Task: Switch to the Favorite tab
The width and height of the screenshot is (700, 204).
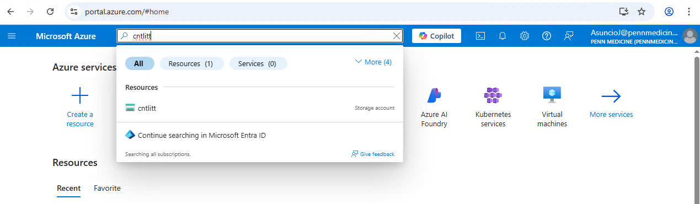Action: pyautogui.click(x=107, y=188)
